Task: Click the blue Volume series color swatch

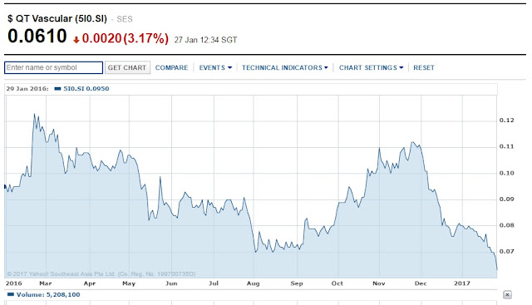Action: pos(11,294)
